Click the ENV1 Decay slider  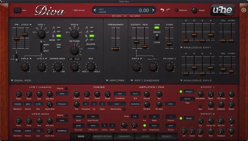pyautogui.click(x=194, y=35)
